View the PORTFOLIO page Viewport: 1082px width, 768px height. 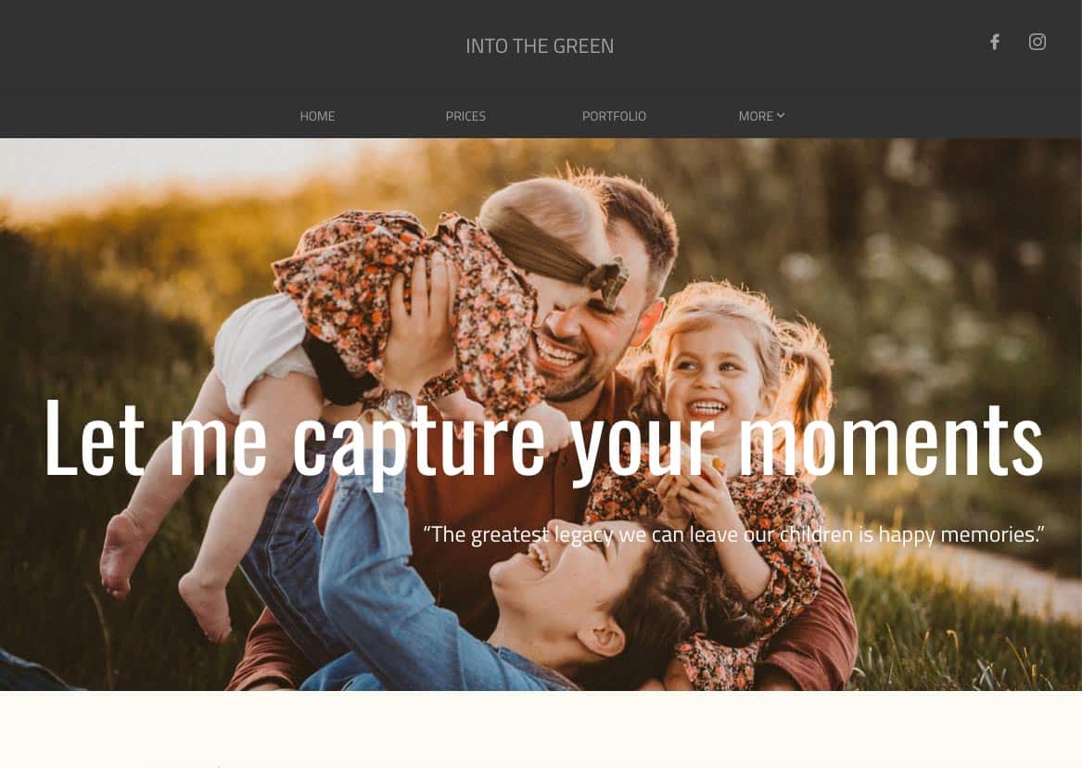point(614,116)
